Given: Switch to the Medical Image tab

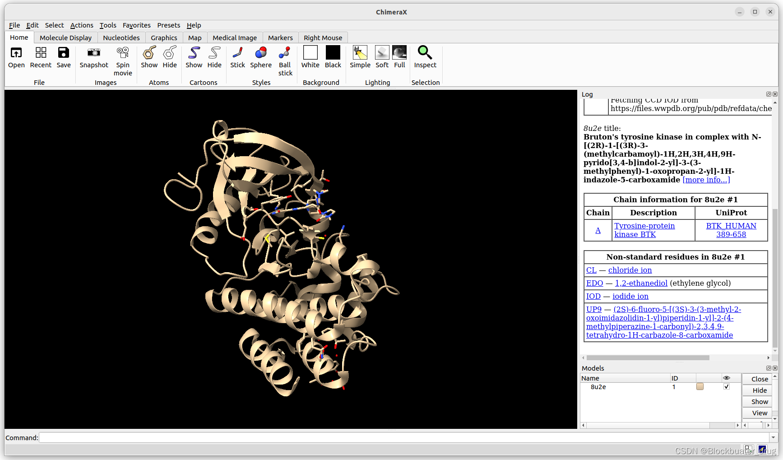Looking at the screenshot, I should 235,38.
